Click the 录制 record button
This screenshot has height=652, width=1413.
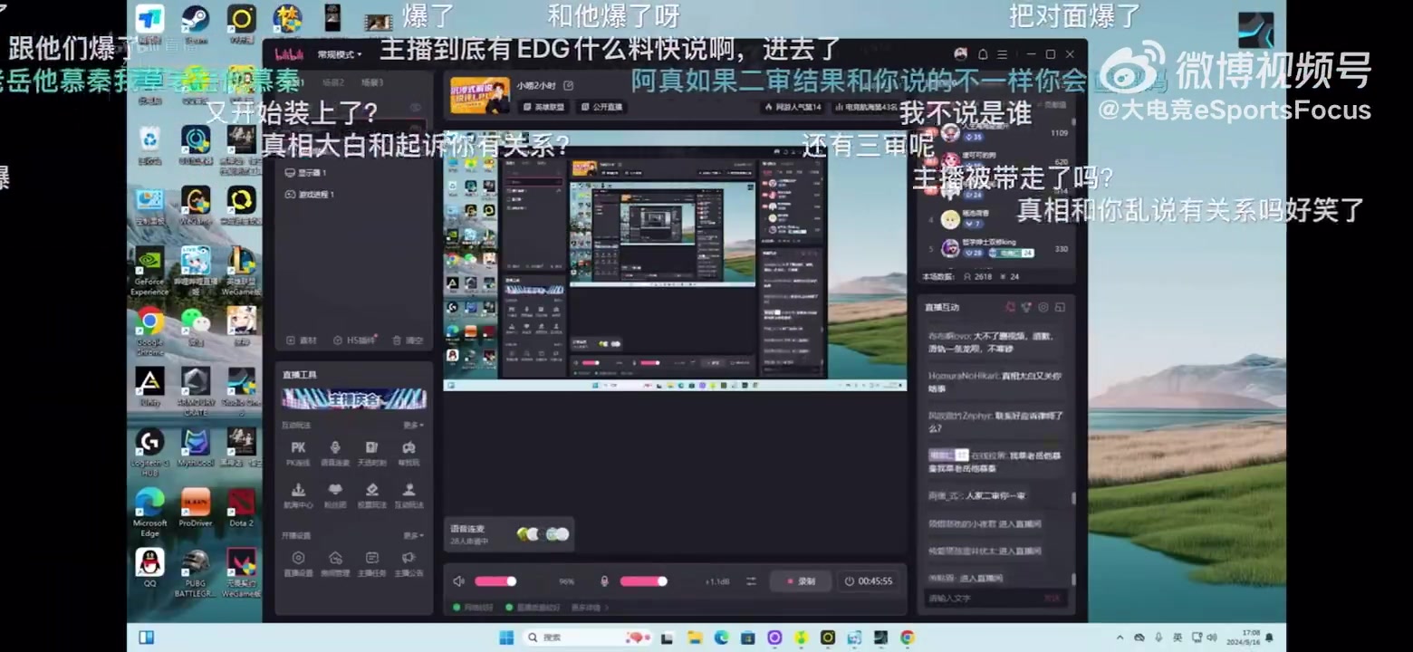(x=802, y=581)
